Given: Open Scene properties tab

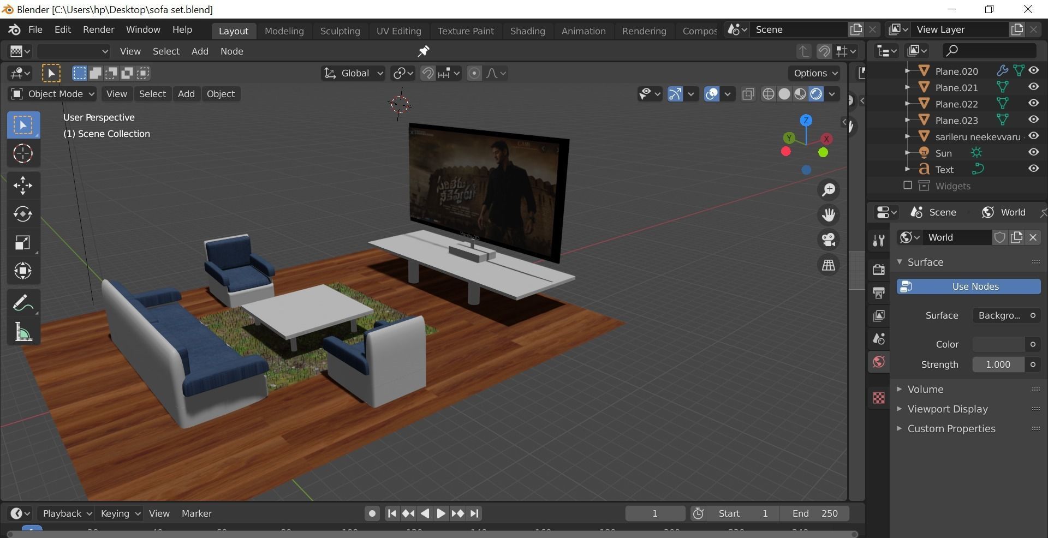Looking at the screenshot, I should point(879,339).
